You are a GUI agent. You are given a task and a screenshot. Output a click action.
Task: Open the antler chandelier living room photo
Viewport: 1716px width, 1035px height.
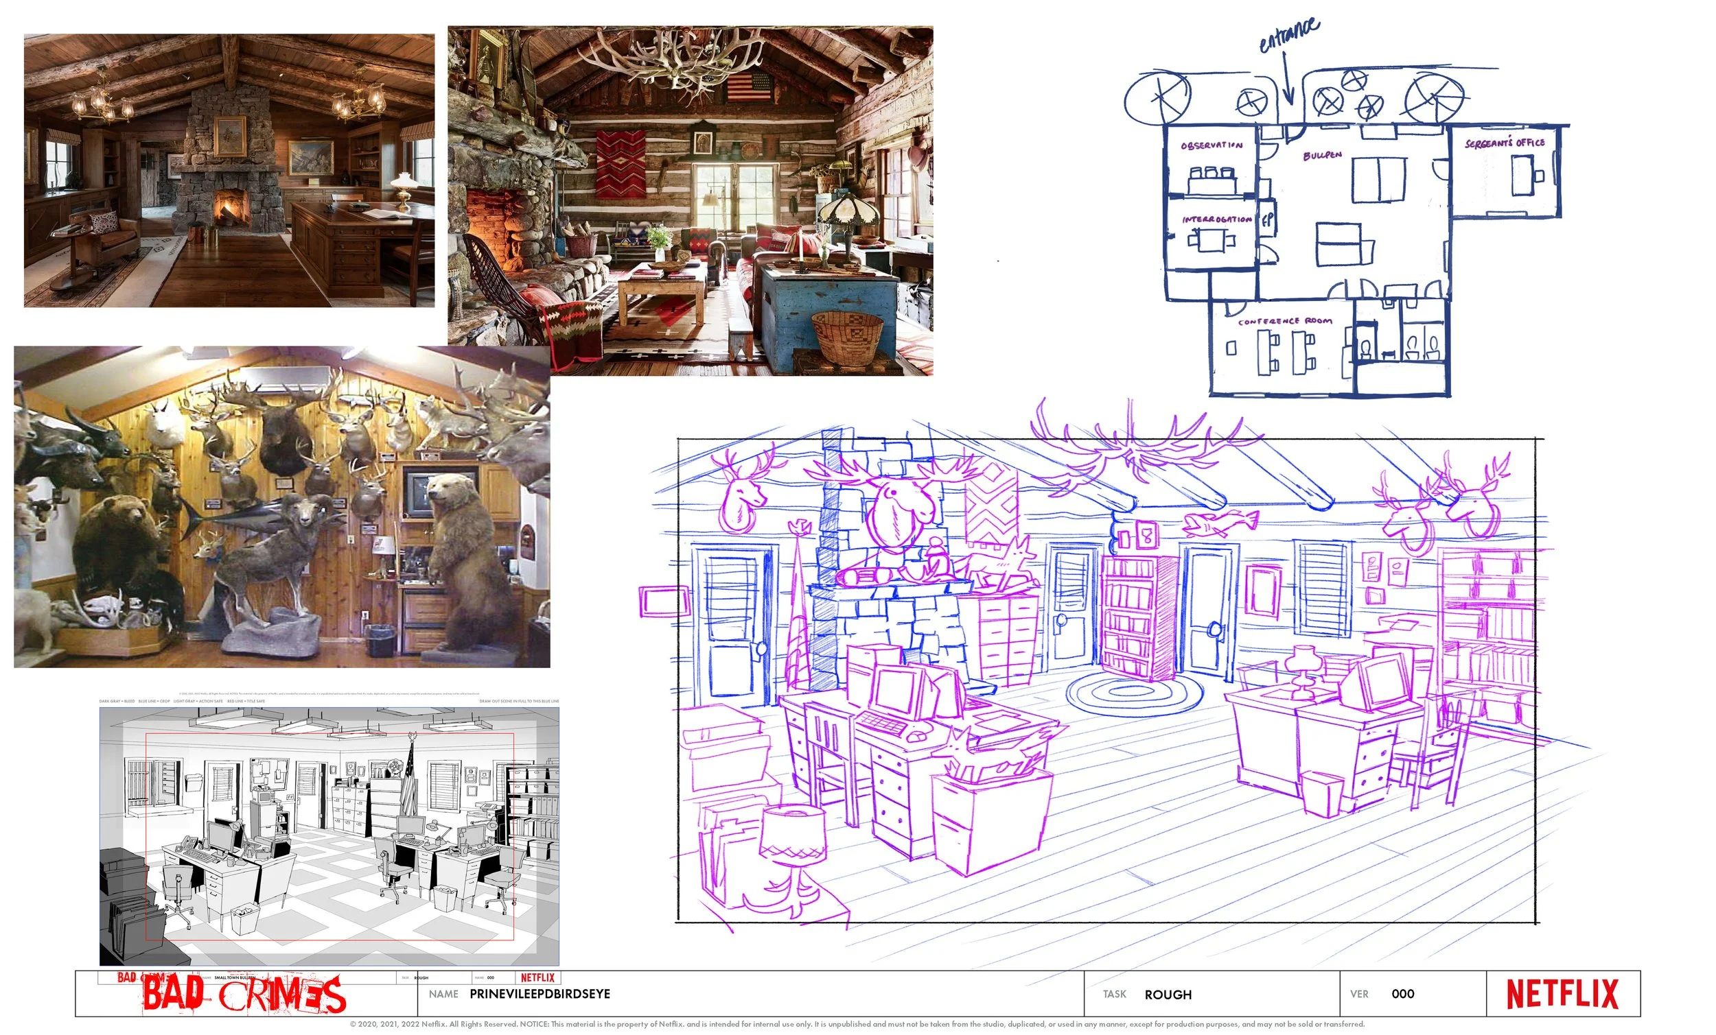(x=690, y=201)
